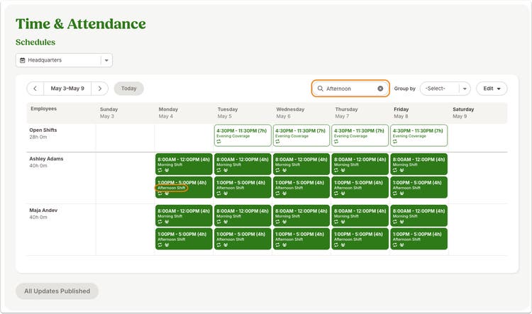Open Maja Andev Wednesday Morning Shift
The image size is (532, 314).
pos(301,215)
